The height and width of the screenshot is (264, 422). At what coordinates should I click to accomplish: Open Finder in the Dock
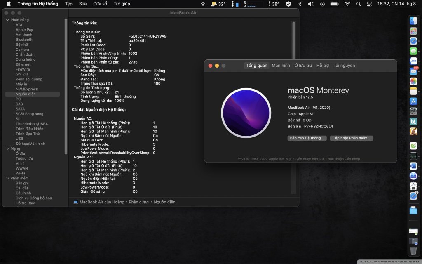(413, 21)
